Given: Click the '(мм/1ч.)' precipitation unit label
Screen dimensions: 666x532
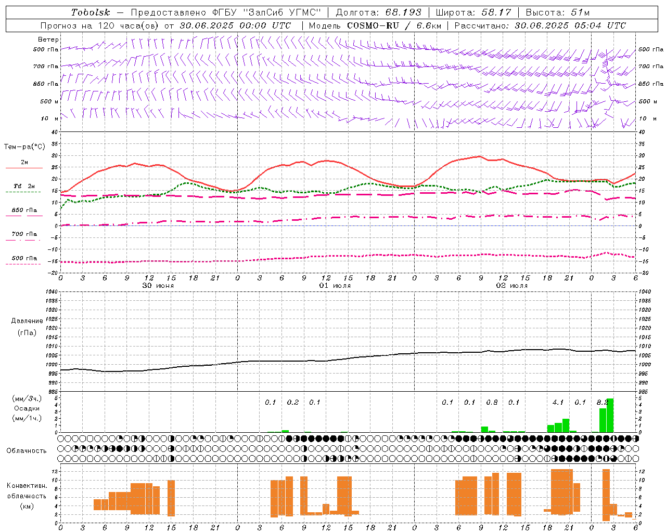Looking at the screenshot, I should tap(27, 418).
